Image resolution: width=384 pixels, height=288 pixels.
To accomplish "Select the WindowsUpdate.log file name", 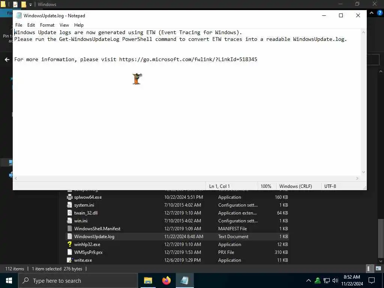I will (94, 236).
